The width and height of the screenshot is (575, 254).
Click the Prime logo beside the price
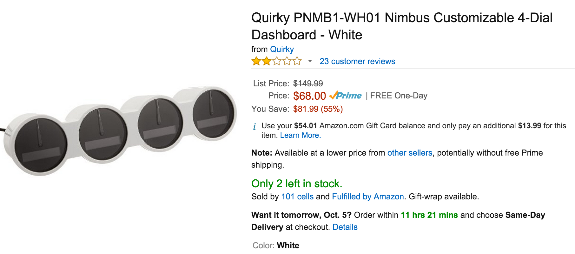coord(346,96)
